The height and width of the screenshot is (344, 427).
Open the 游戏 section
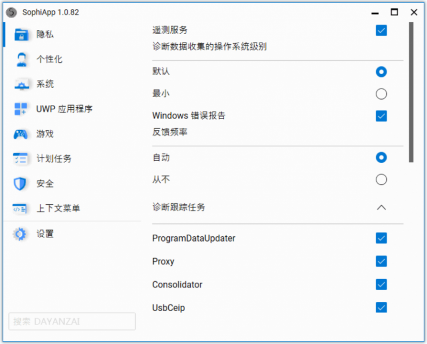click(72, 134)
